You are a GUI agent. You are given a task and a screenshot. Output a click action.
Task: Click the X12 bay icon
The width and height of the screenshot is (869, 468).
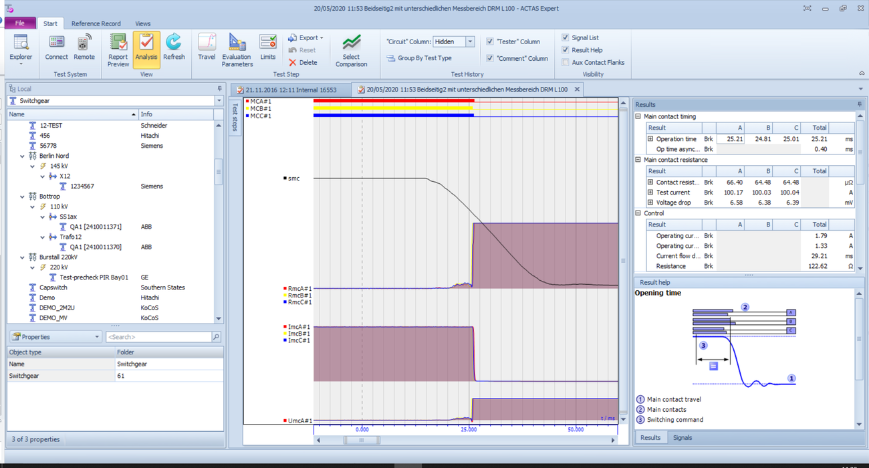click(x=53, y=177)
